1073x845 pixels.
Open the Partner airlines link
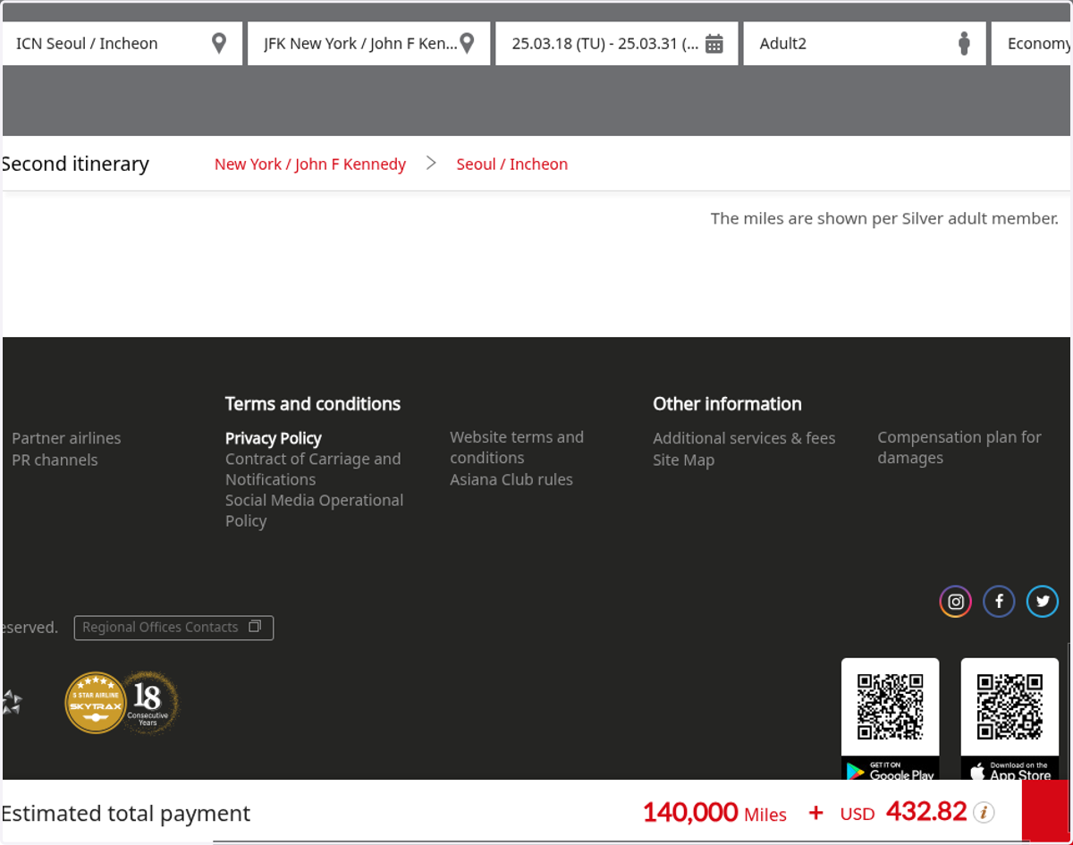[x=66, y=438]
